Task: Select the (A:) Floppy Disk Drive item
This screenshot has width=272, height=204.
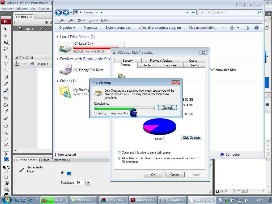Action: (x=82, y=70)
